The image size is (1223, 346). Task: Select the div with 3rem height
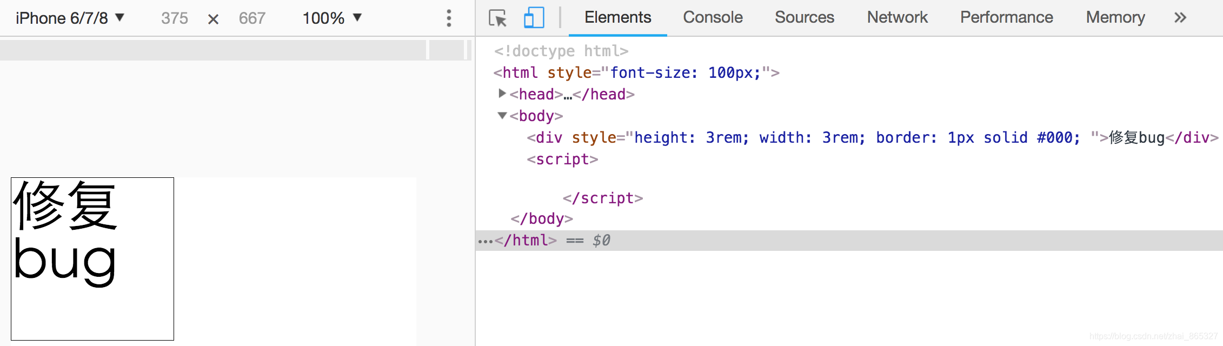873,137
